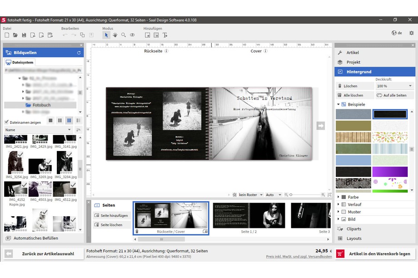Click the sort order icon beside Name
Viewport: 418px width, 278px height.
(79, 130)
